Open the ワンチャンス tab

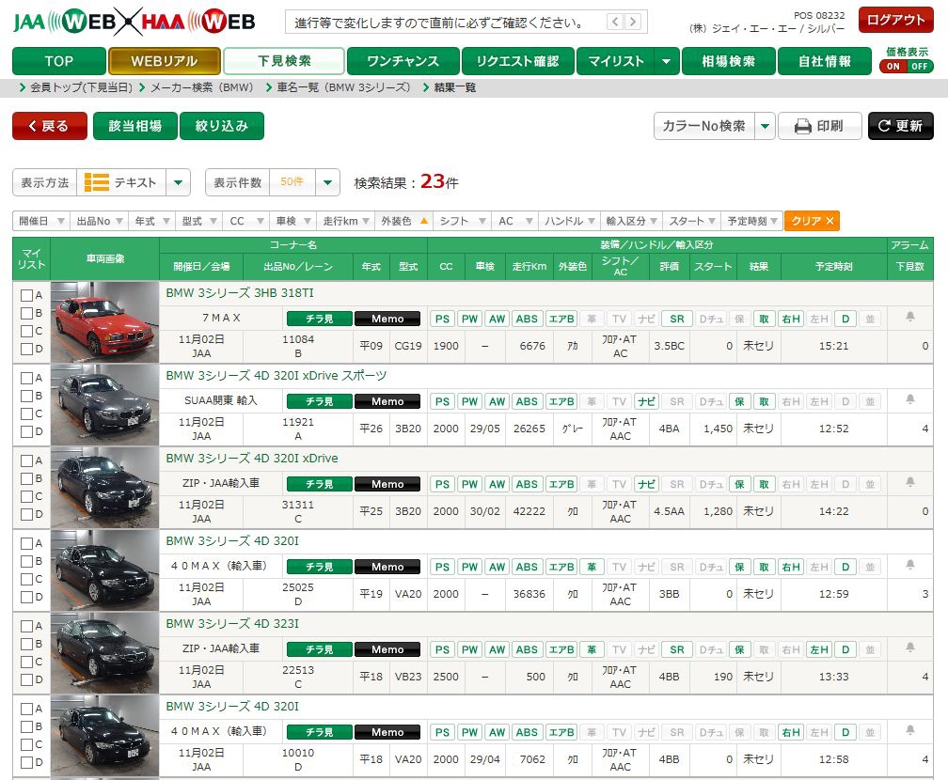point(403,61)
